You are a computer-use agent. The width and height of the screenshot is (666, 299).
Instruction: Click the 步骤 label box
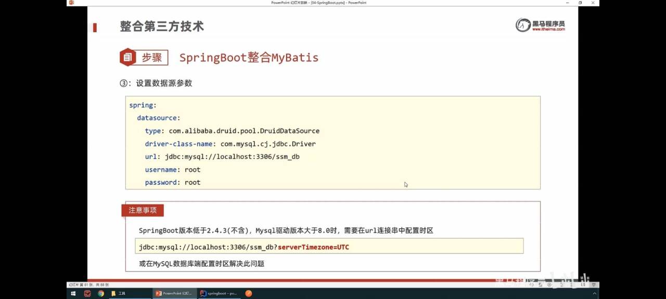tap(152, 58)
